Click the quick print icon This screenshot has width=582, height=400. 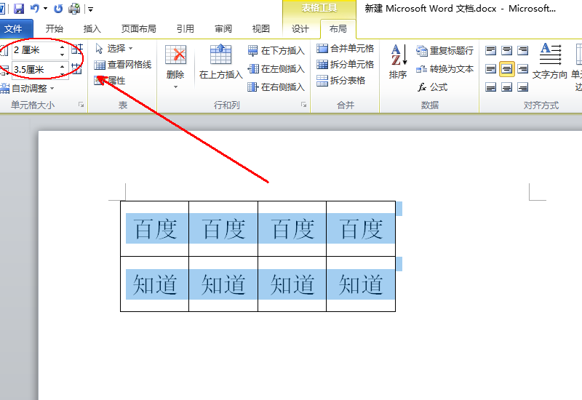click(x=74, y=8)
